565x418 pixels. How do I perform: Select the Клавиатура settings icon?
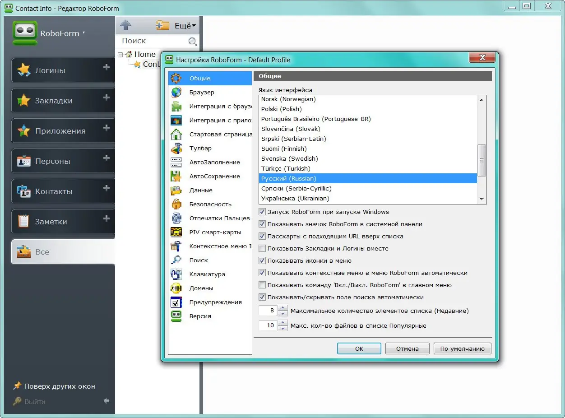(176, 274)
